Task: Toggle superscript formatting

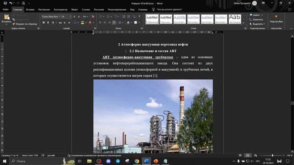Action: (x=69, y=22)
